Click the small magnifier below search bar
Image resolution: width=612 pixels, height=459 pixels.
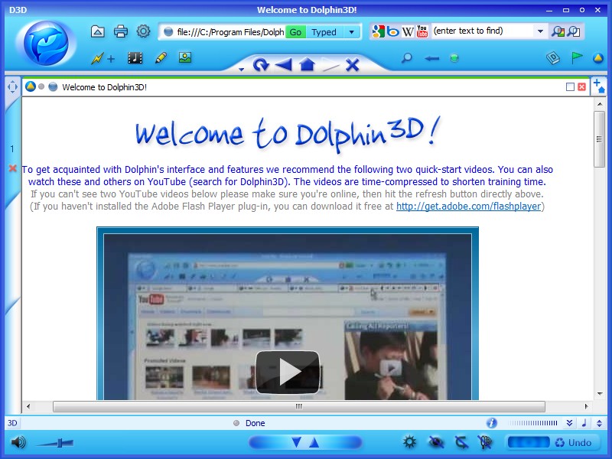407,59
